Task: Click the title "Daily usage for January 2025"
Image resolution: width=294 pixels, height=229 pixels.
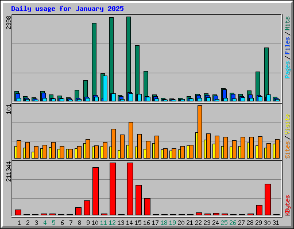Action: click(x=67, y=9)
